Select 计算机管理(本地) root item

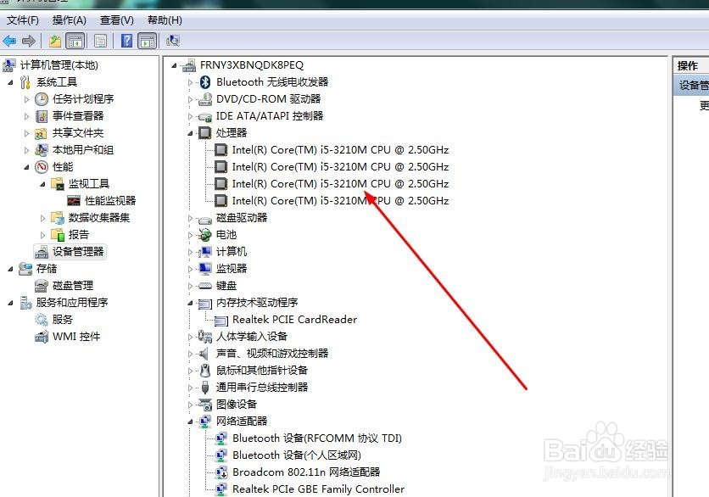[x=59, y=65]
